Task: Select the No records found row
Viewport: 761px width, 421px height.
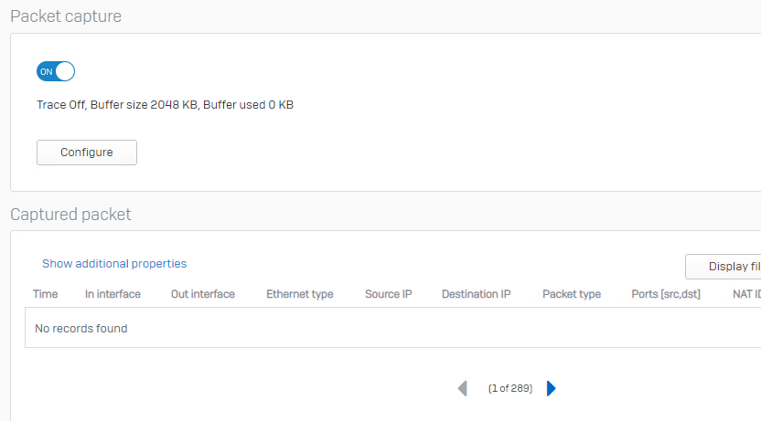Action: (x=392, y=328)
